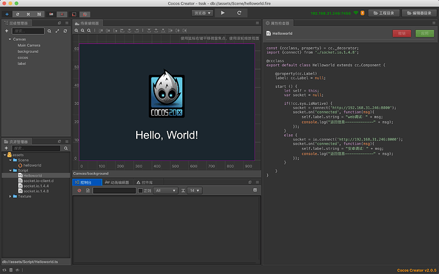Click the console filter text field
The image size is (439, 274).
(114, 190)
